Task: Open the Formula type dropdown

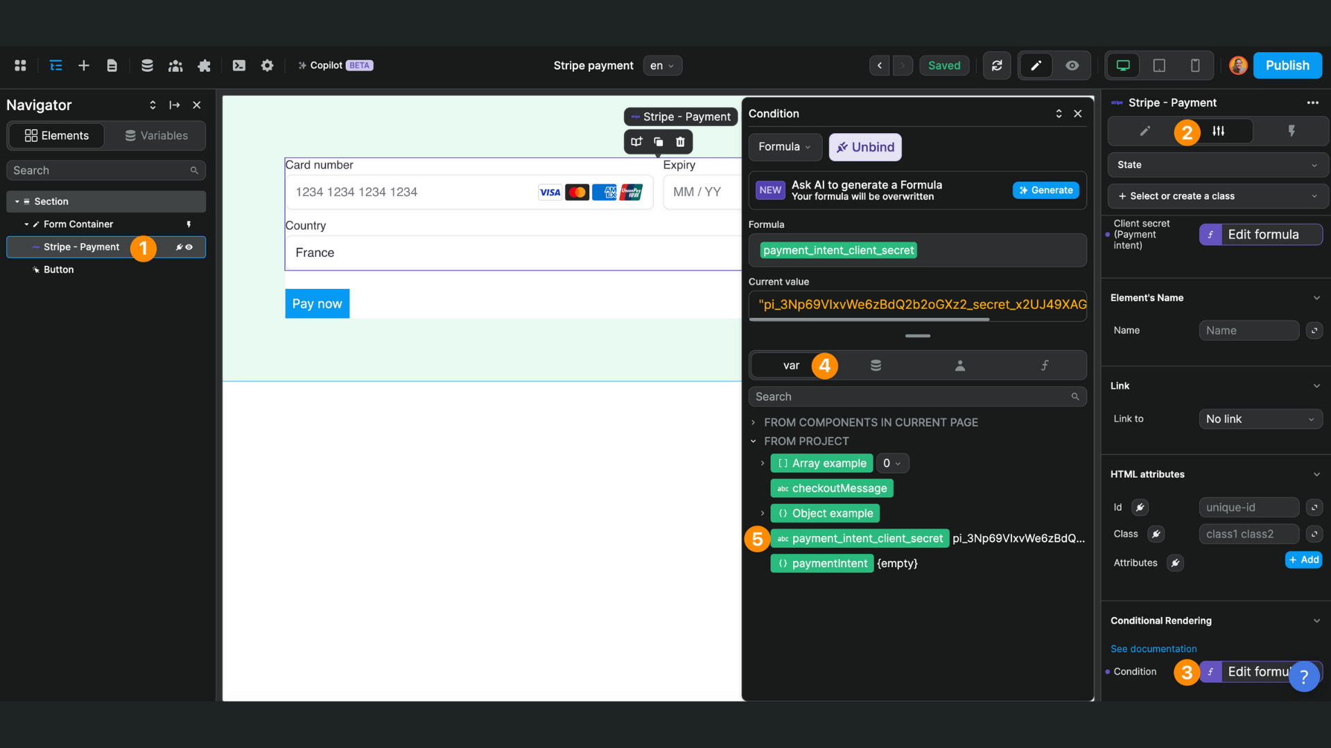Action: [784, 147]
